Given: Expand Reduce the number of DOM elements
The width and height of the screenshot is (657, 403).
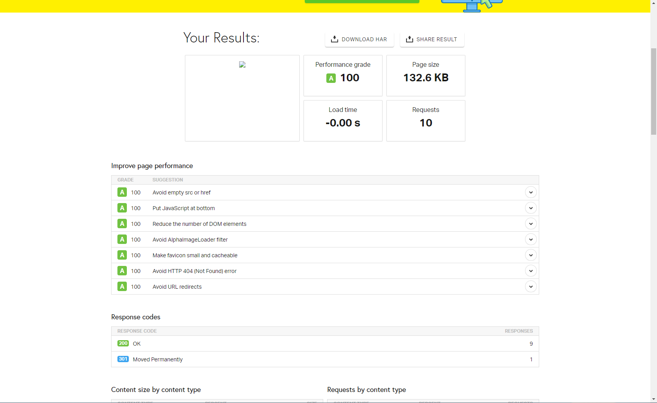Looking at the screenshot, I should (x=531, y=224).
